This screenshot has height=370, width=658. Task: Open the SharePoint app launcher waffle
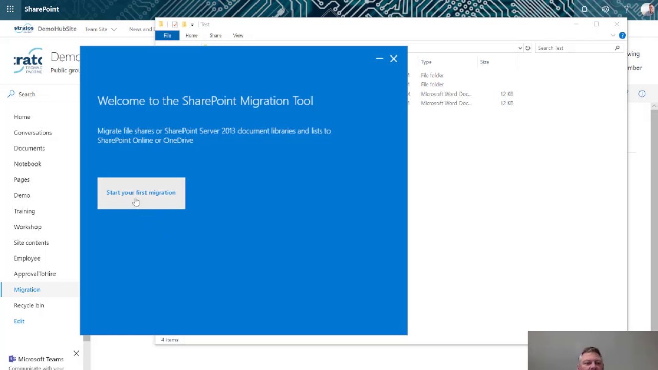coord(10,9)
